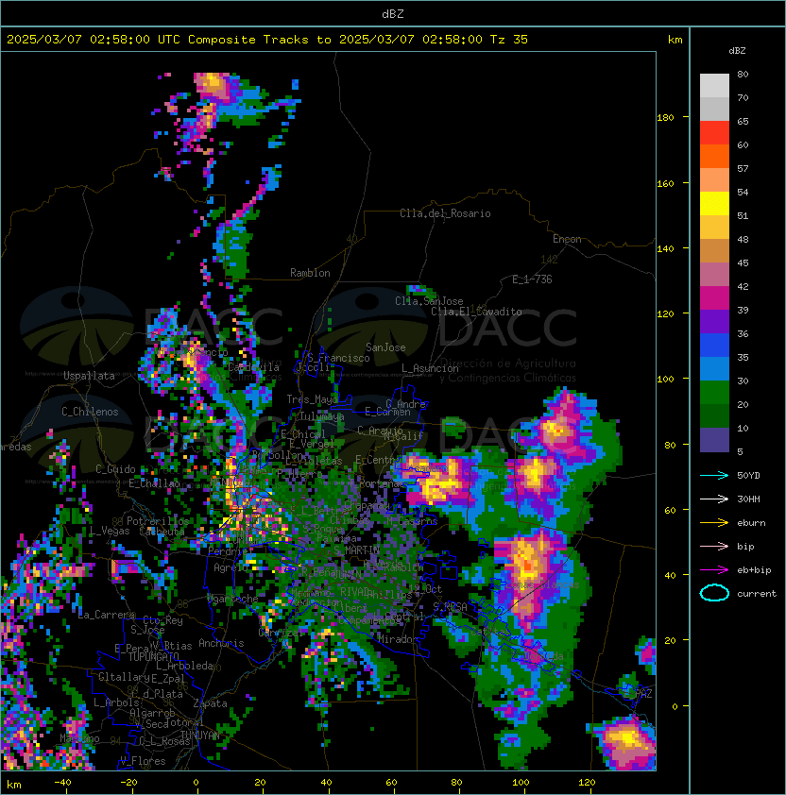Click the magenta eb+bip arrow legend icon
The image size is (786, 795).
click(714, 570)
